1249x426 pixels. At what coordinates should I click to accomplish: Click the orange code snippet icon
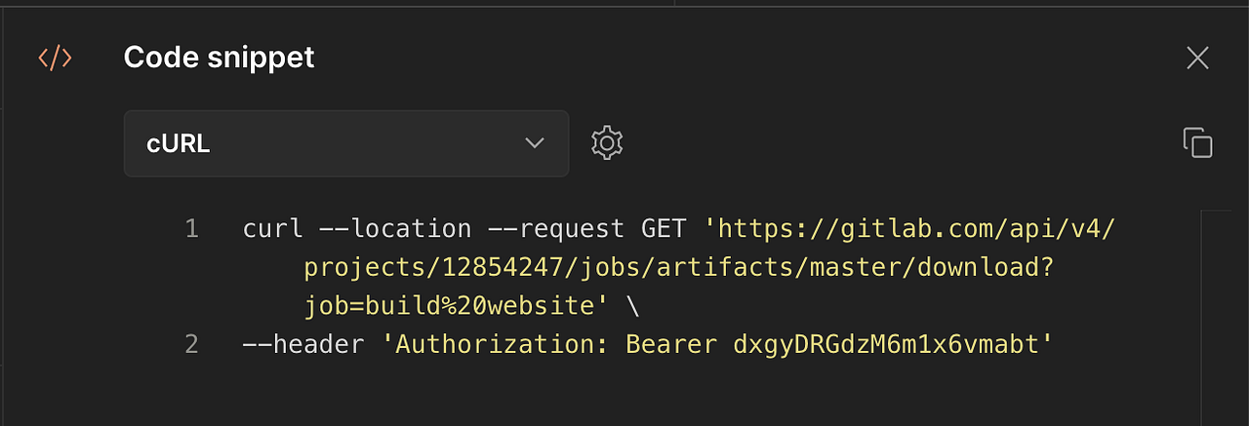pos(55,58)
